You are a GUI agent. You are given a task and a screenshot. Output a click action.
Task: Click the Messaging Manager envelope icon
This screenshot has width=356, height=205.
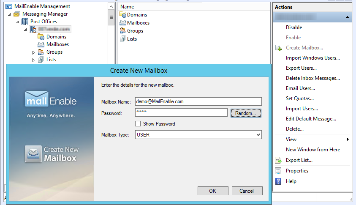click(16, 14)
